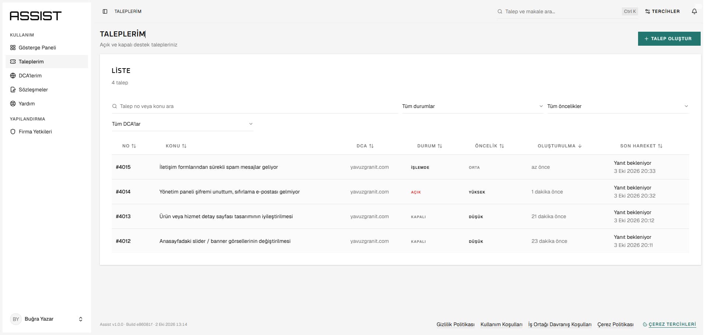The image size is (704, 335).
Task: Open the notifications bell
Action: (x=694, y=11)
